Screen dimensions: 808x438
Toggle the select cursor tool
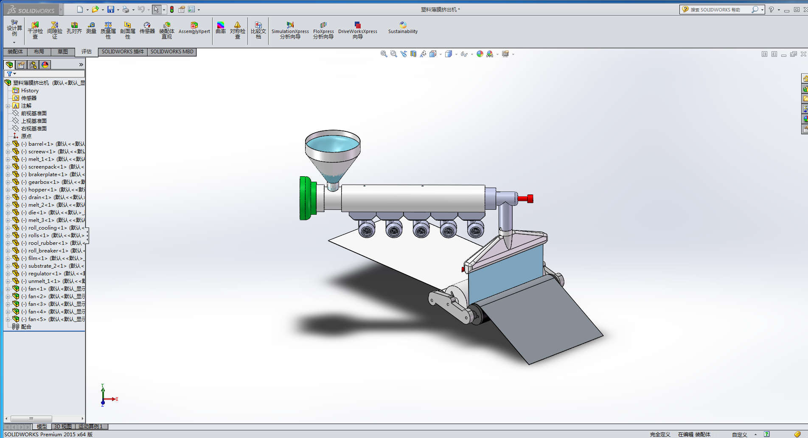[x=156, y=9]
